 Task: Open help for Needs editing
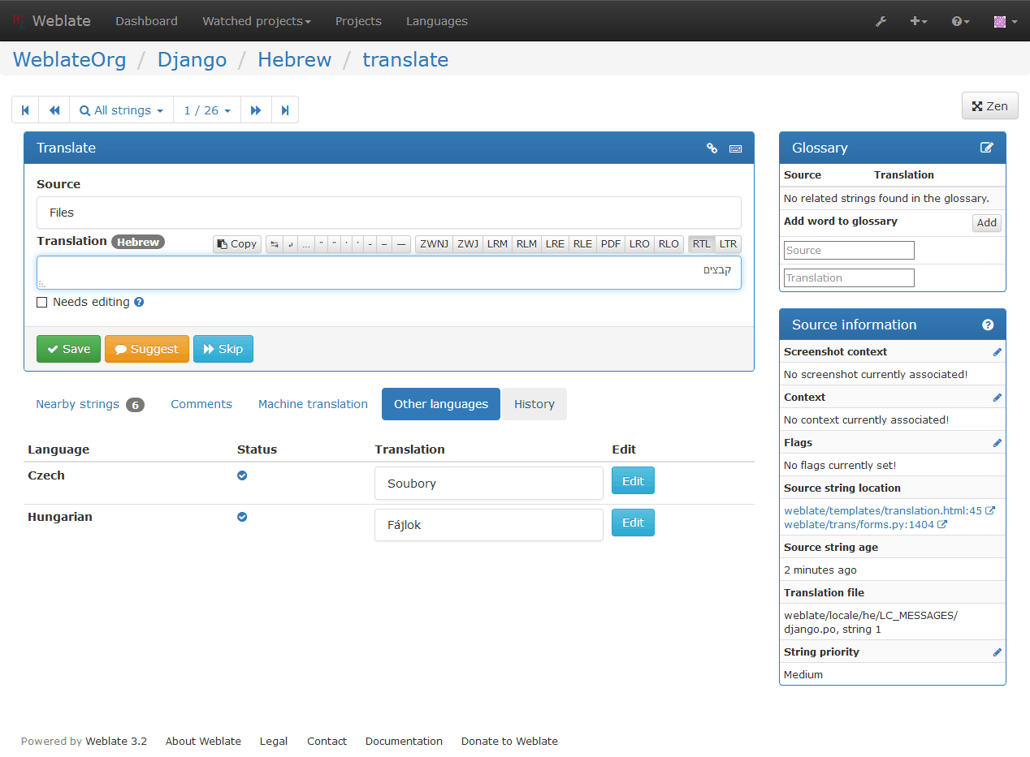[x=139, y=302]
